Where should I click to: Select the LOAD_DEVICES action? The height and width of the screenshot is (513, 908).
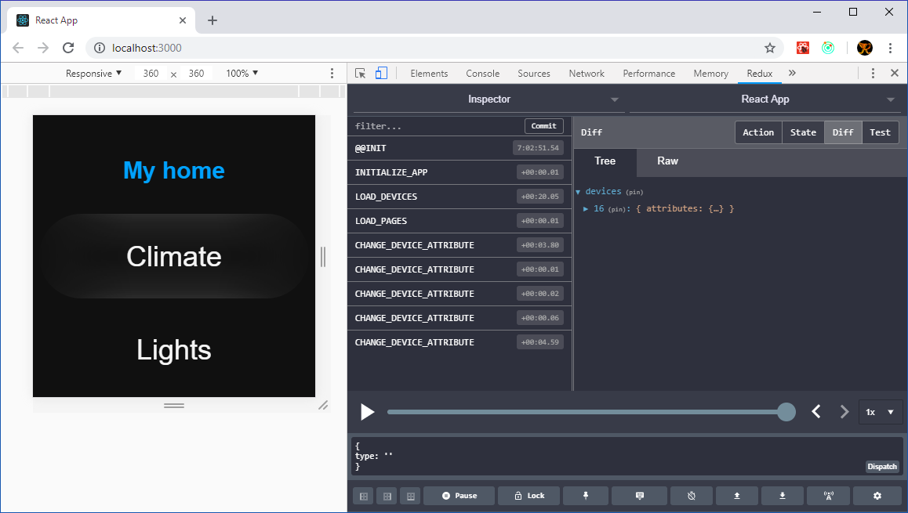click(459, 197)
